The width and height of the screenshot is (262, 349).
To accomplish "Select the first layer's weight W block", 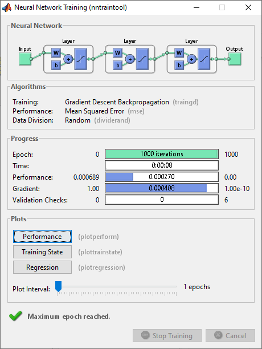I will (x=56, y=53).
